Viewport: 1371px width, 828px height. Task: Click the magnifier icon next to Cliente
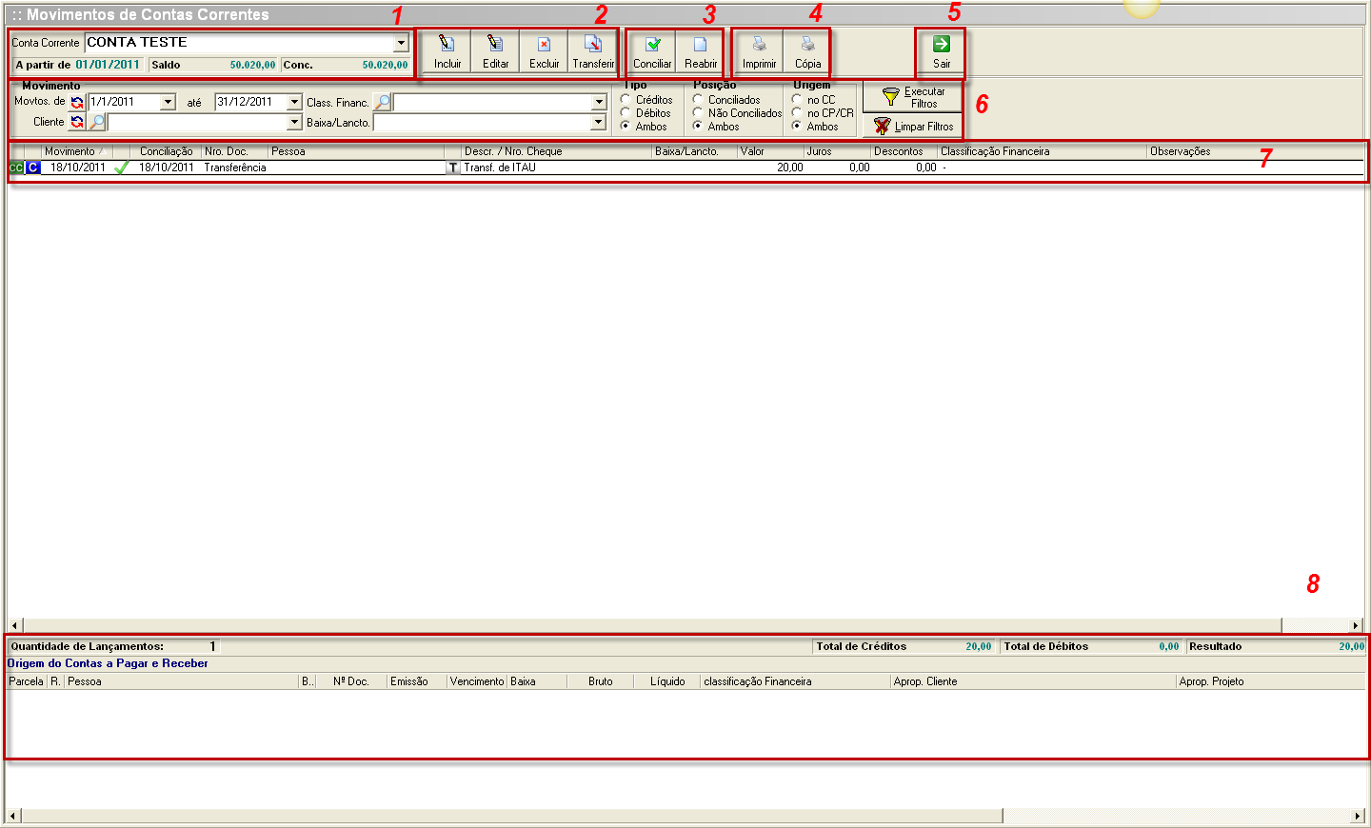click(x=96, y=122)
